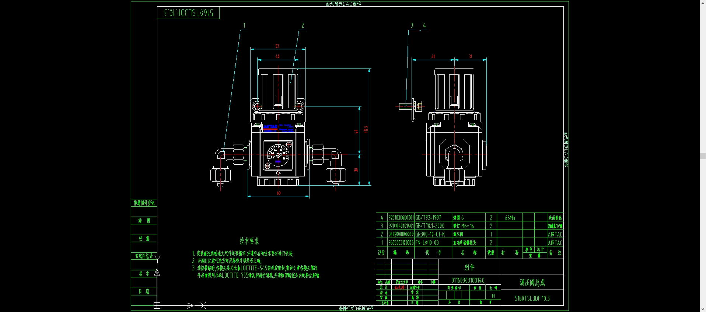This screenshot has height=312, width=706.
Task: Select the mirrored drawing number box at top-left
Action: [188, 13]
